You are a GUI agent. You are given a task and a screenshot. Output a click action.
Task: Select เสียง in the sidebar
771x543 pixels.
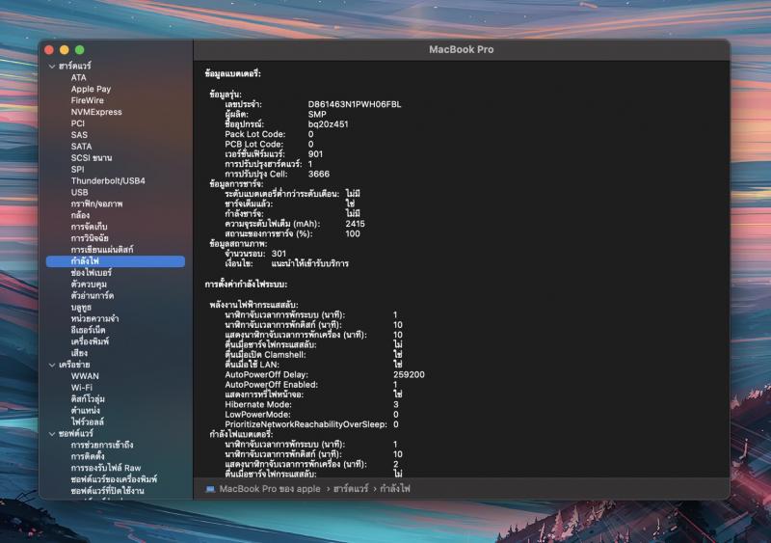pyautogui.click(x=79, y=353)
